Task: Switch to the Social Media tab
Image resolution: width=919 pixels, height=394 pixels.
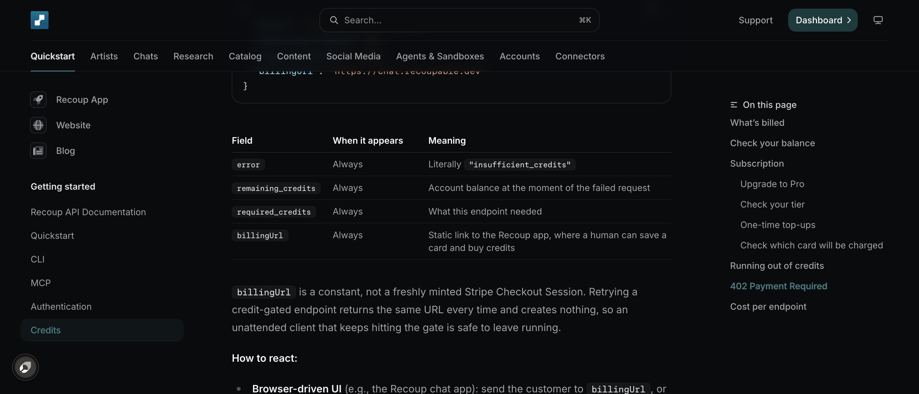Action: (x=353, y=56)
